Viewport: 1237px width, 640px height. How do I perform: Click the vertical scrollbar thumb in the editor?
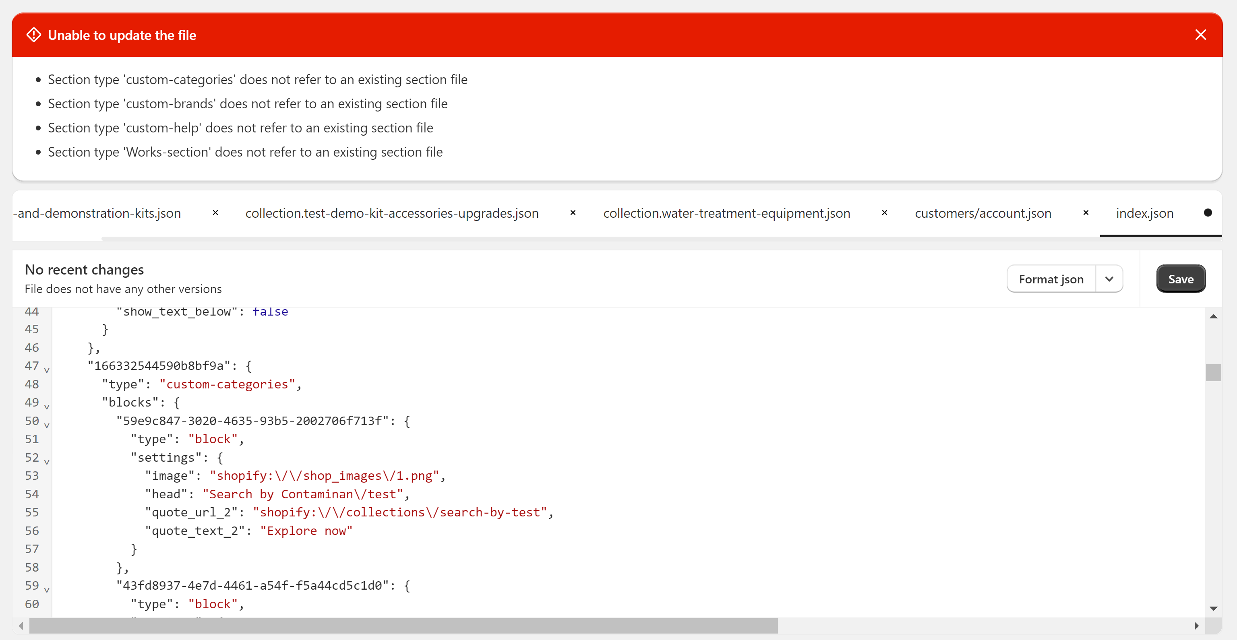(x=1213, y=373)
